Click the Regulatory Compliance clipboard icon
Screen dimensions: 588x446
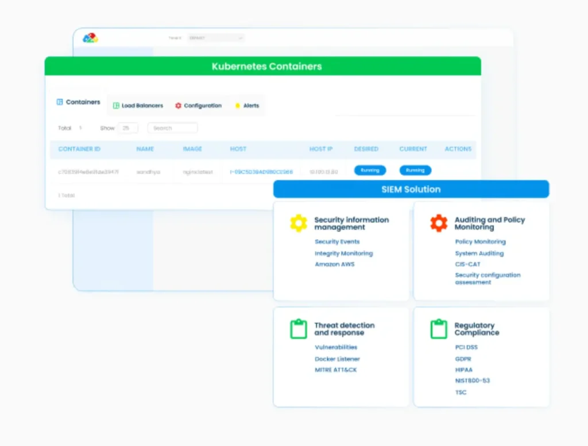(x=439, y=329)
